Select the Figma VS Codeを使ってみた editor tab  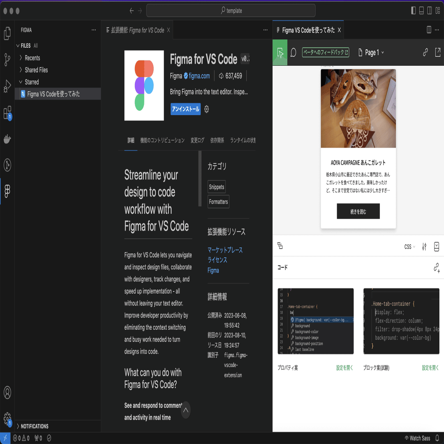point(308,30)
